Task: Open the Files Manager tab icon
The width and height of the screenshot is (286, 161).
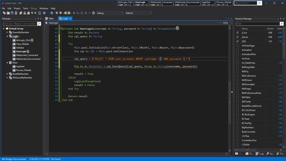Action: pyautogui.click(x=247, y=154)
